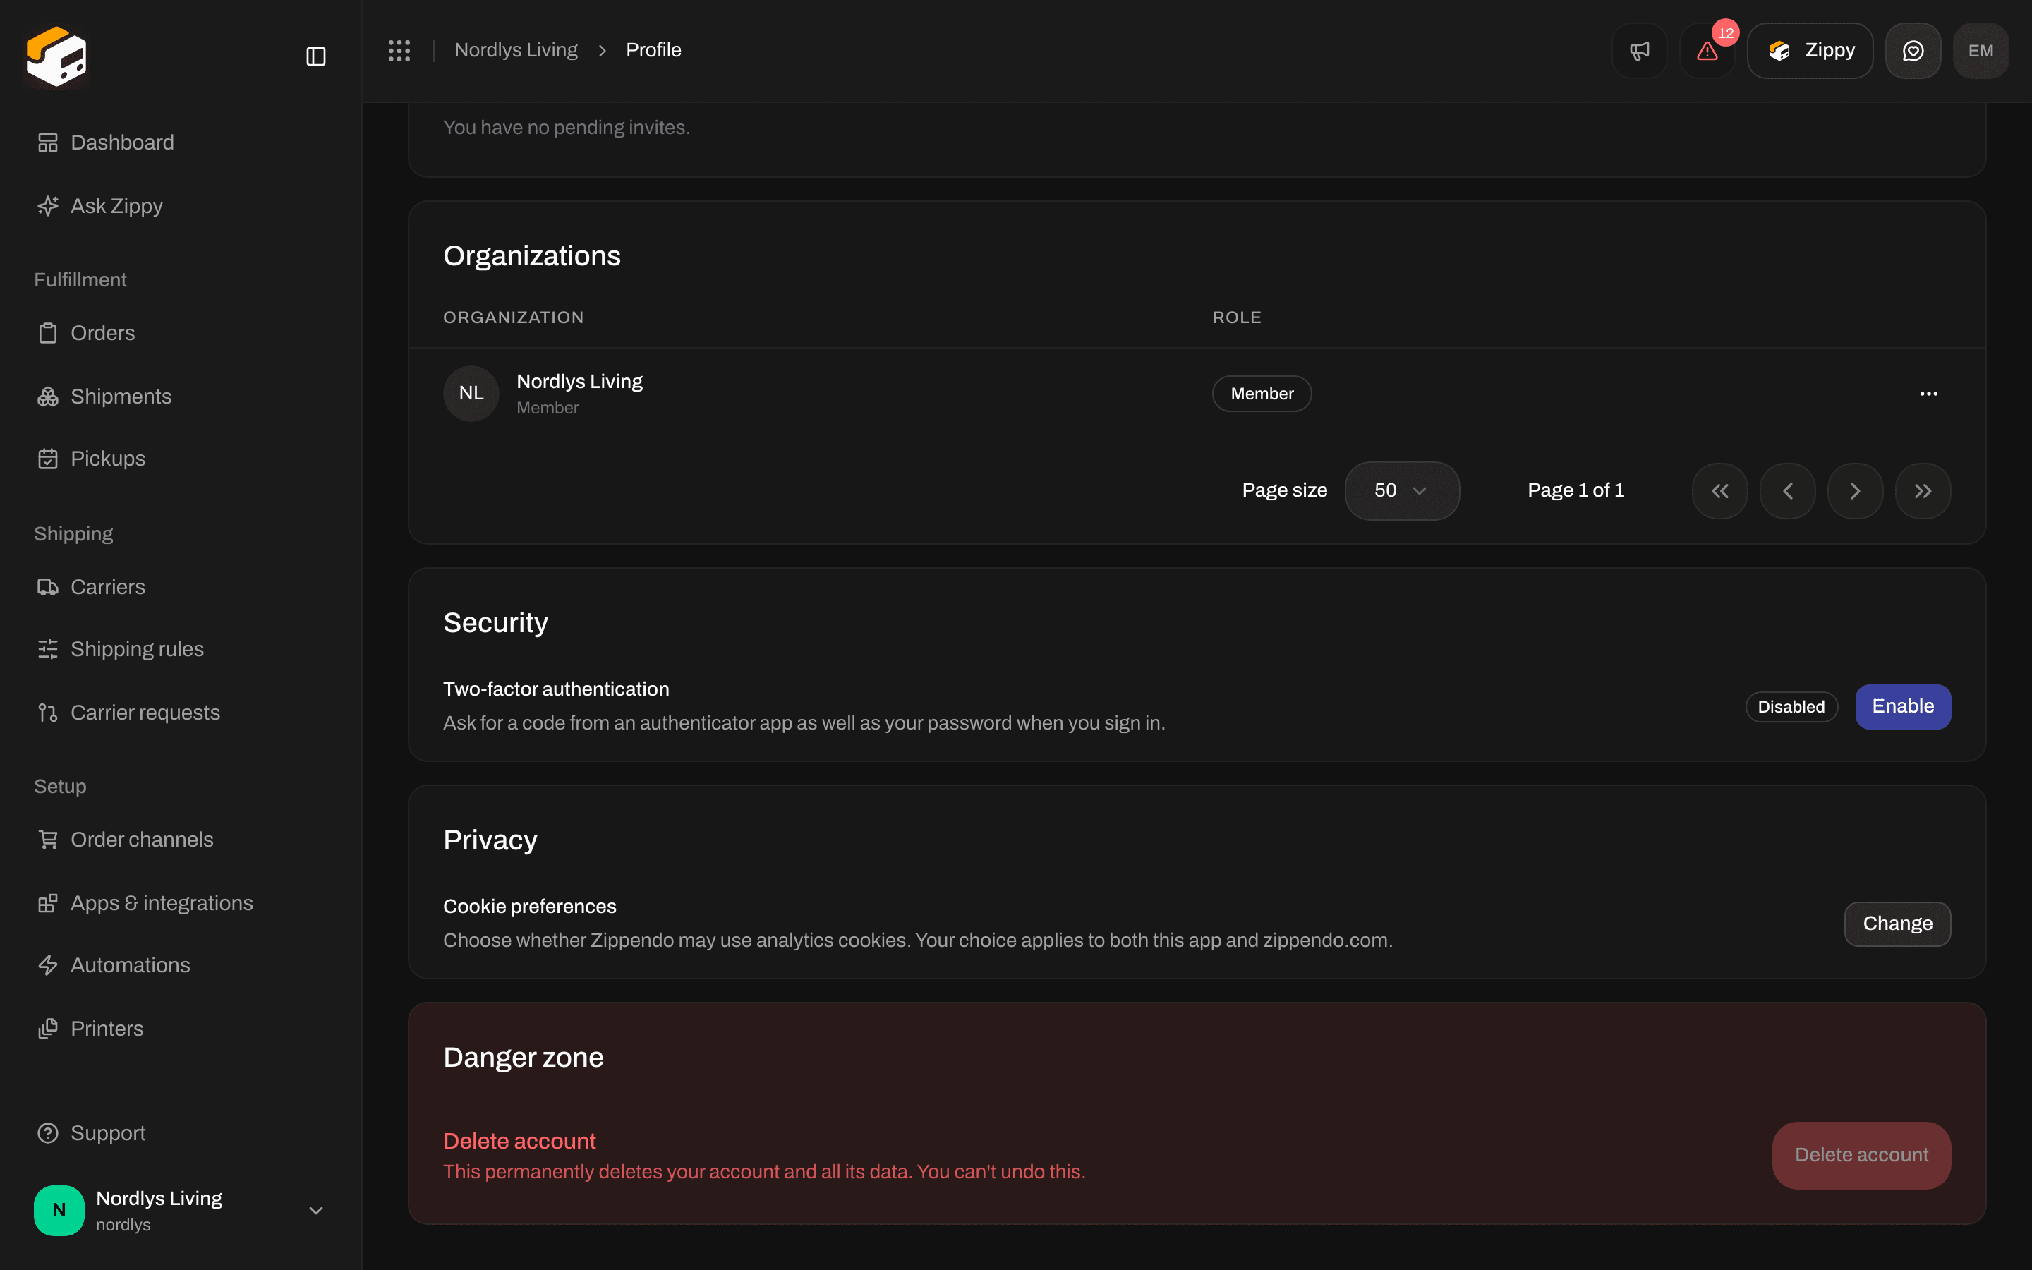Open Order channels
Image resolution: width=2032 pixels, height=1270 pixels.
tap(181, 840)
